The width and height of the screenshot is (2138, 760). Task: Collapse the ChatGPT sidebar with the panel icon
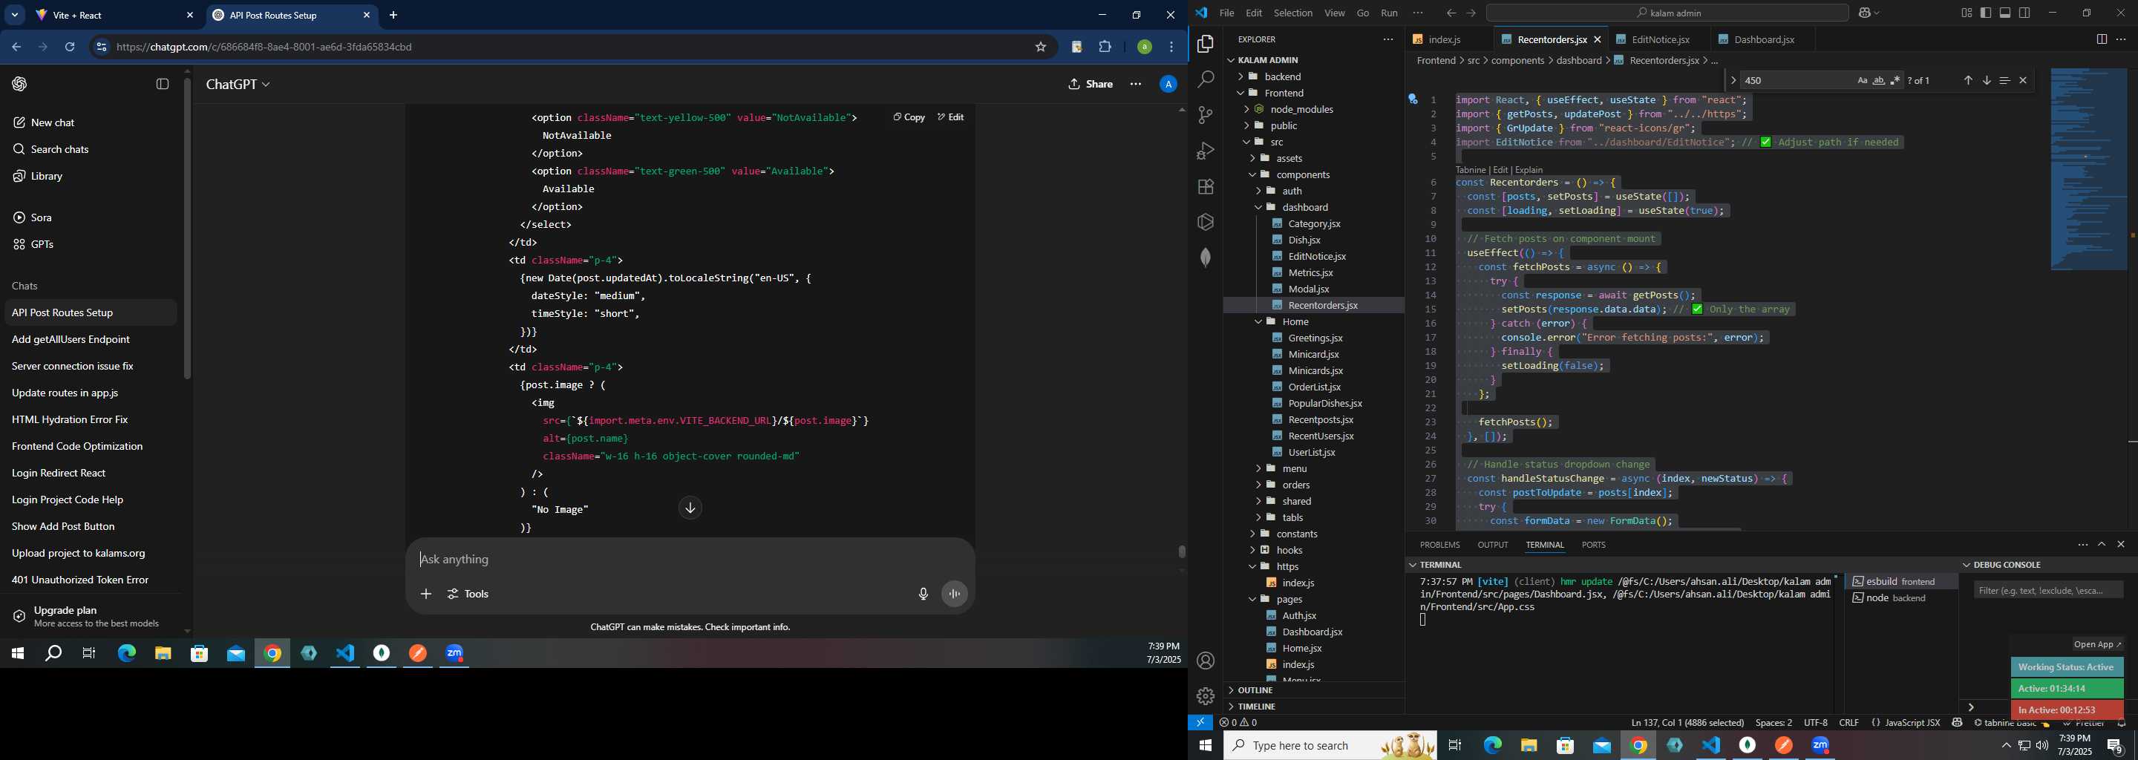(x=163, y=84)
